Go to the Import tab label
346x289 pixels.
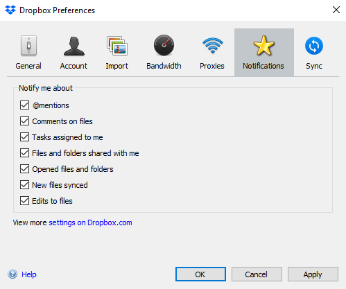(116, 66)
